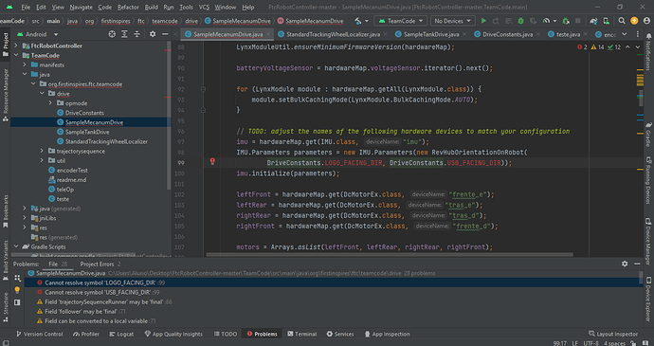Sync project with Gradle files icon
This screenshot has width=654, height=346.
pos(593,21)
